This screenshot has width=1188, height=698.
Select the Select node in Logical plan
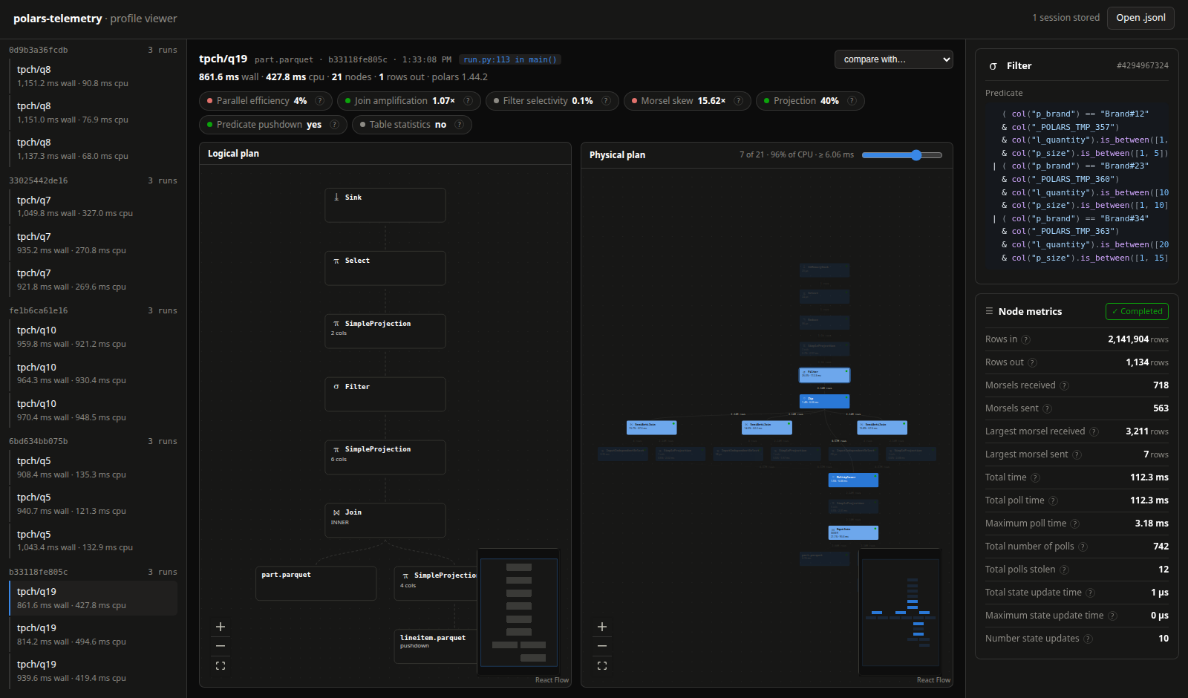point(385,268)
